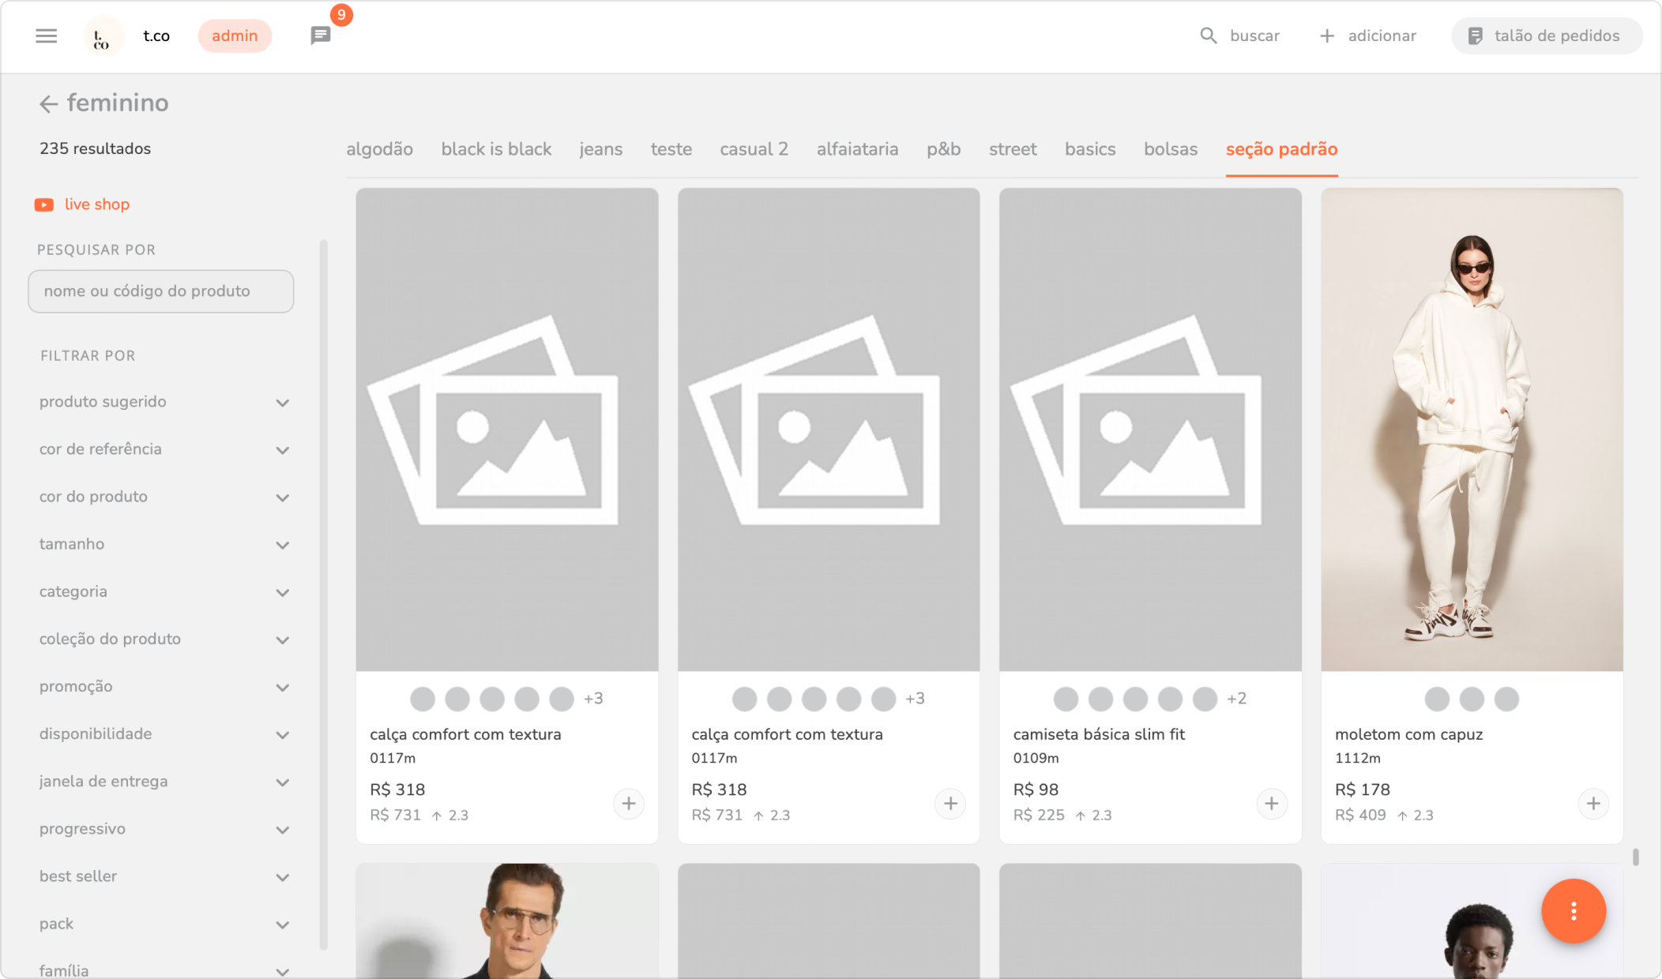Click the t.co logo avatar
Viewport: 1662px width, 979px height.
coord(103,36)
